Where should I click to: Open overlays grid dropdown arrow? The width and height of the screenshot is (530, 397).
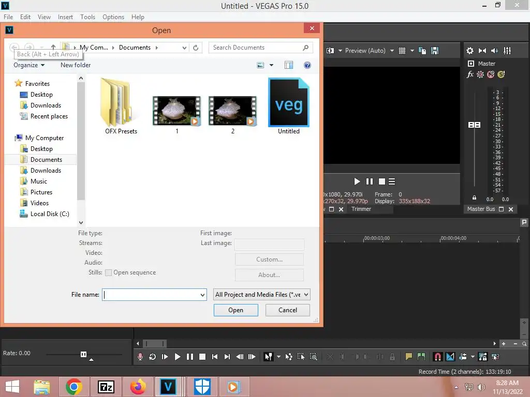click(x=412, y=51)
